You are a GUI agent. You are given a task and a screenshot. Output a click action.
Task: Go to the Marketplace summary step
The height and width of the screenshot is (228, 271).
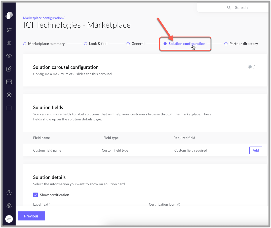[44, 44]
